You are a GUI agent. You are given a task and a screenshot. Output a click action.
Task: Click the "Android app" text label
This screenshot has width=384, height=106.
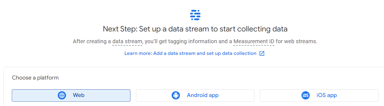(203, 95)
